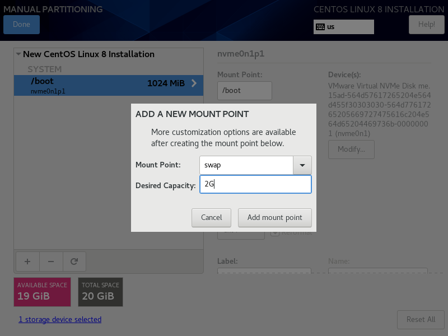Click the Total Space 20 GiB box
This screenshot has height=336, width=448.
(101, 292)
